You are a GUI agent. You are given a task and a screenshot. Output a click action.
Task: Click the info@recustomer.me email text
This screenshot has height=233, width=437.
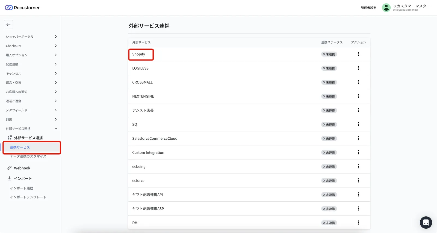(406, 10)
